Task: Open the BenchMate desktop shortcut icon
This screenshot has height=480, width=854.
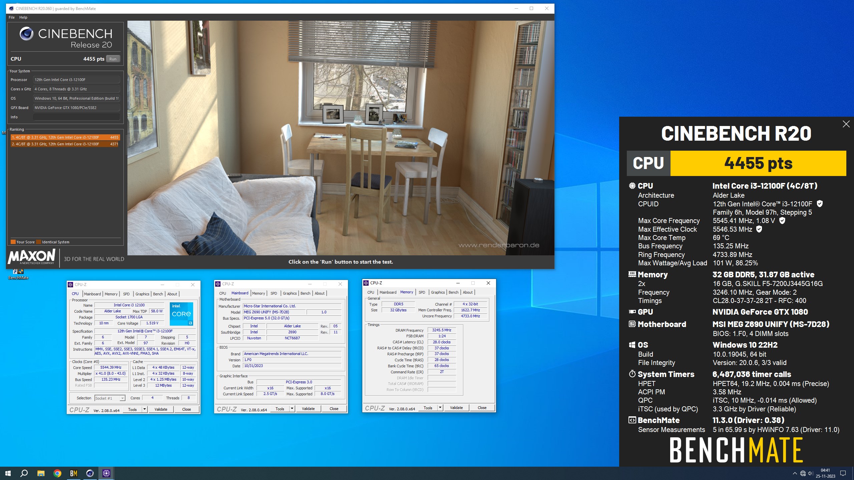Action: (18, 274)
